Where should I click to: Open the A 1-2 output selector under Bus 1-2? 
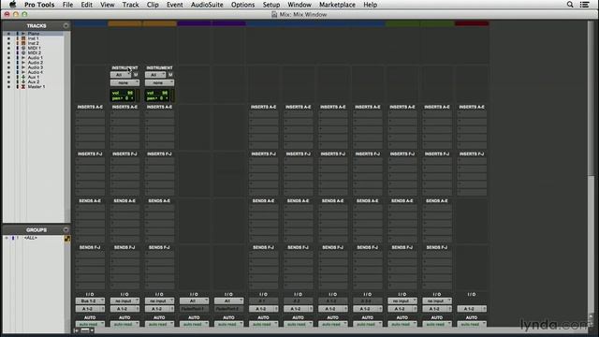pyautogui.click(x=90, y=309)
